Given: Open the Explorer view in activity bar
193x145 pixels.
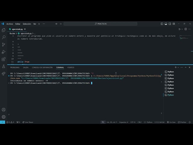Looking at the screenshot, I should (4, 30).
